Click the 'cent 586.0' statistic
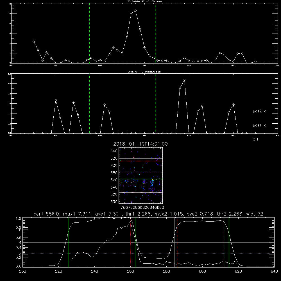The width and height of the screenshot is (281, 281). click(46, 214)
